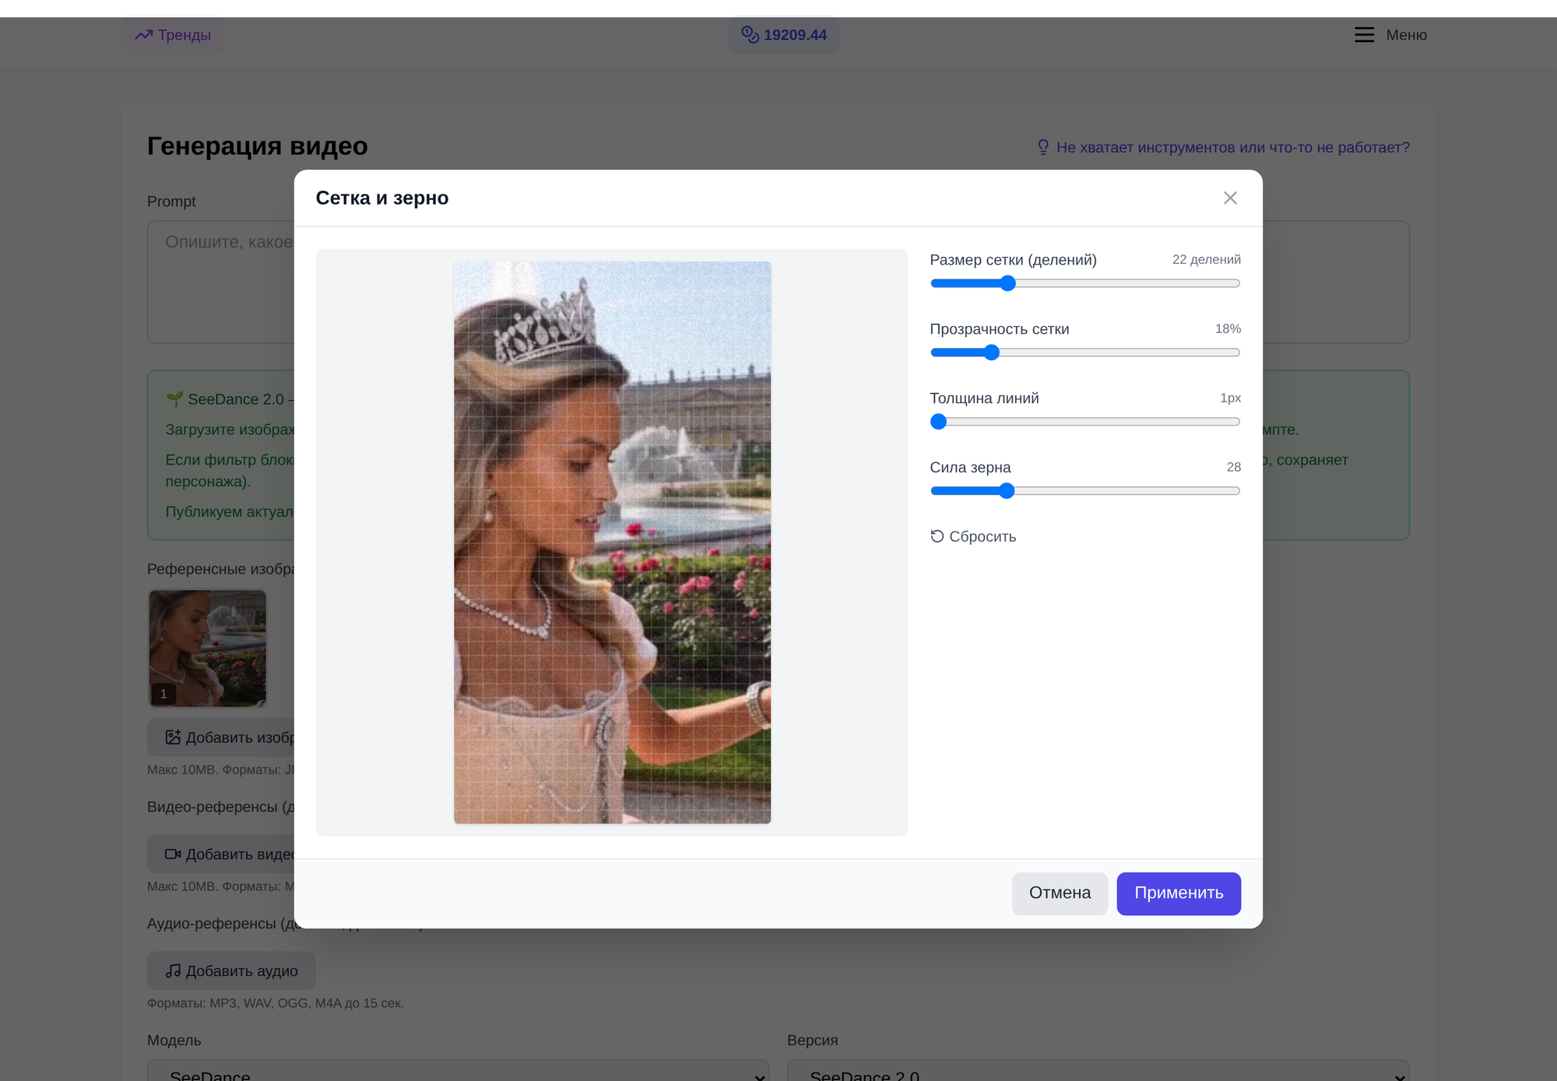This screenshot has width=1557, height=1081.
Task: Click the Генерация видео heading
Action: click(258, 146)
